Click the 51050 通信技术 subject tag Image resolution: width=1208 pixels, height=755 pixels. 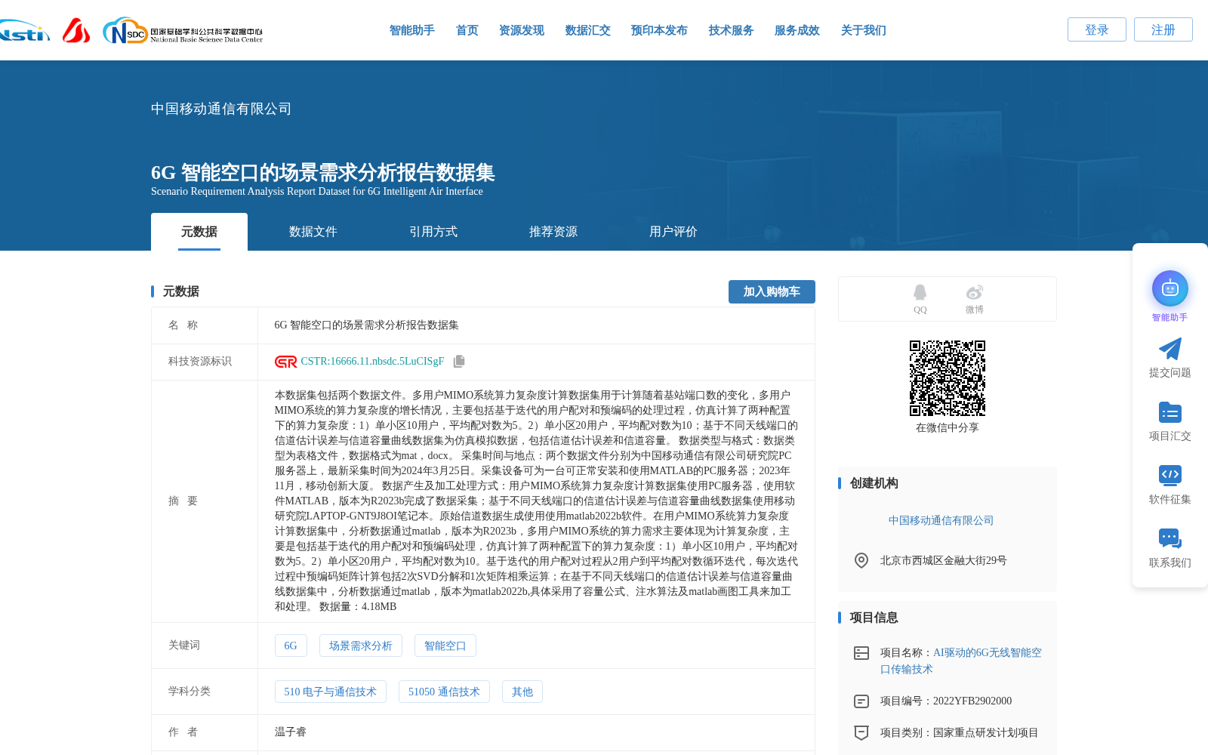[x=444, y=692]
